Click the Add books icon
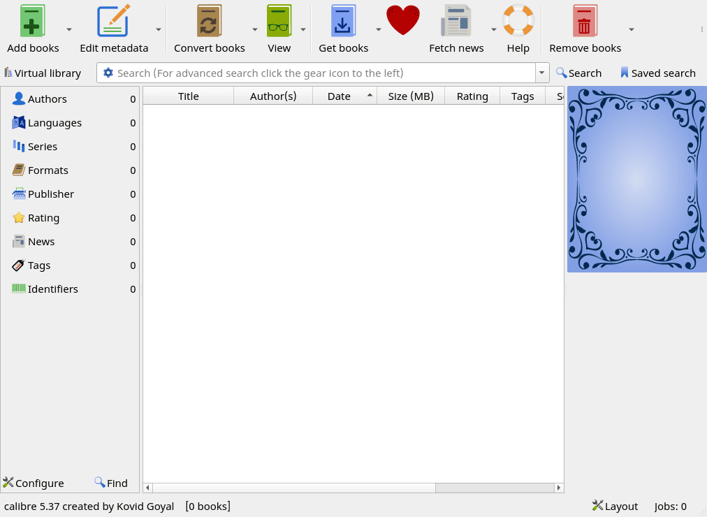Screen dimensions: 707x517 click(32, 21)
